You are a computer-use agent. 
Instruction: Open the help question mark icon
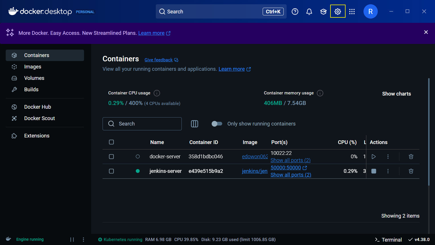pos(295,11)
